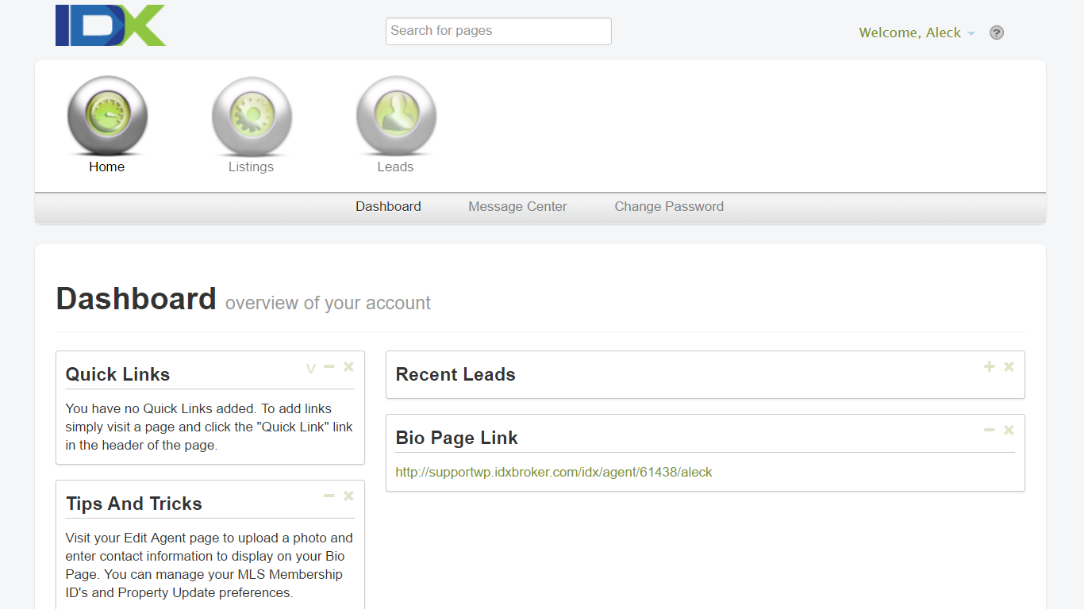Click the help question mark icon
This screenshot has width=1084, height=609.
click(x=997, y=33)
